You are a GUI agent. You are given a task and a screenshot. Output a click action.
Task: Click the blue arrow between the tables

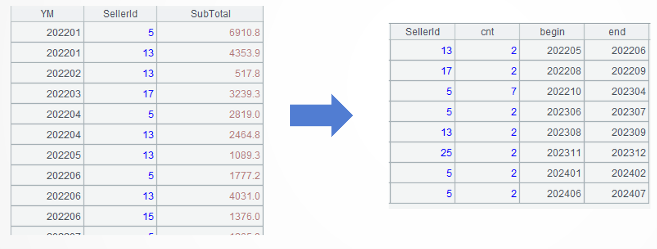(x=321, y=115)
